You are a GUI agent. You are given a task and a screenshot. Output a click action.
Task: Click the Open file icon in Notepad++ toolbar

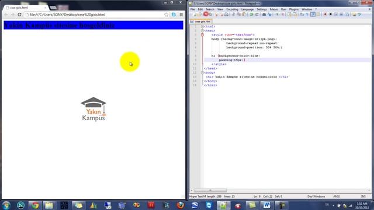199,15
